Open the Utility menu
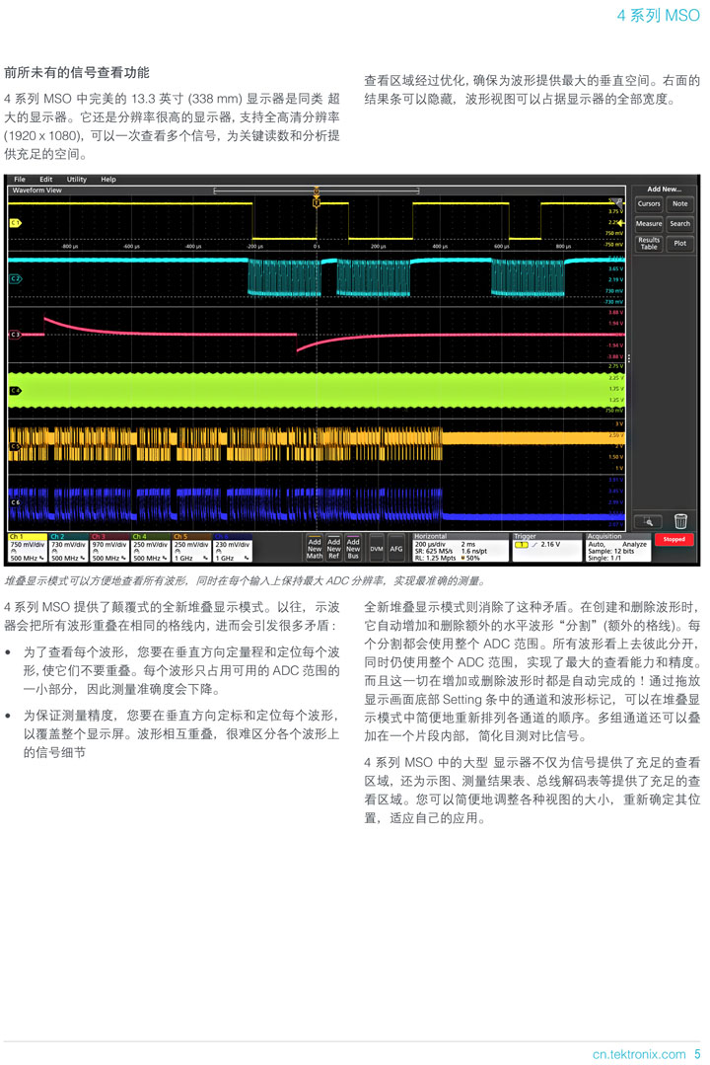Image resolution: width=710 pixels, height=1065 pixels. [77, 180]
